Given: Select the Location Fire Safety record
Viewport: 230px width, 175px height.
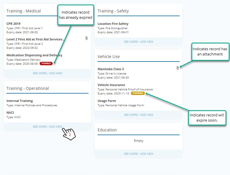Looking at the screenshot, I should click(113, 24).
